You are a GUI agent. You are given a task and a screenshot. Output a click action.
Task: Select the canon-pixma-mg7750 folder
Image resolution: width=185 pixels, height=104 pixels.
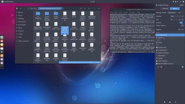point(47,16)
